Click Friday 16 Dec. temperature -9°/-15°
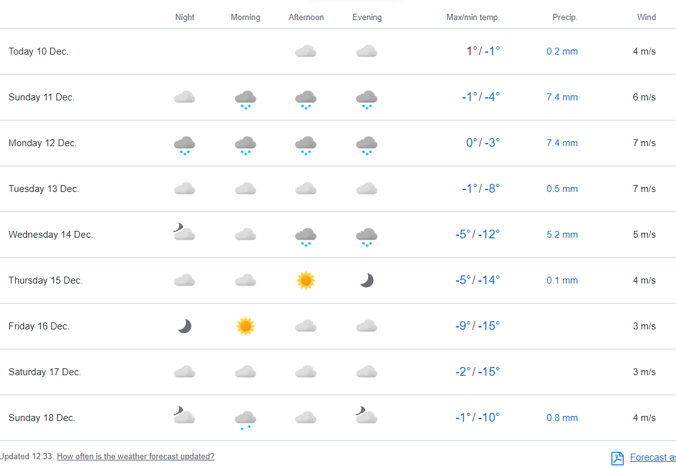676x468 pixels. (477, 326)
